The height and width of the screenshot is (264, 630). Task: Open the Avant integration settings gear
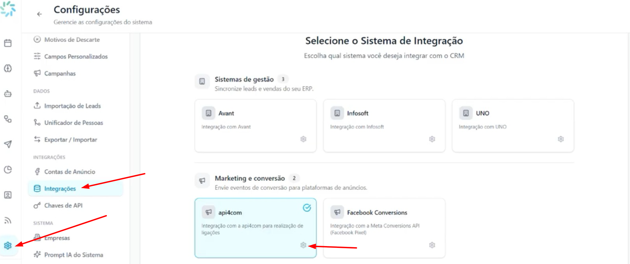[x=303, y=139]
